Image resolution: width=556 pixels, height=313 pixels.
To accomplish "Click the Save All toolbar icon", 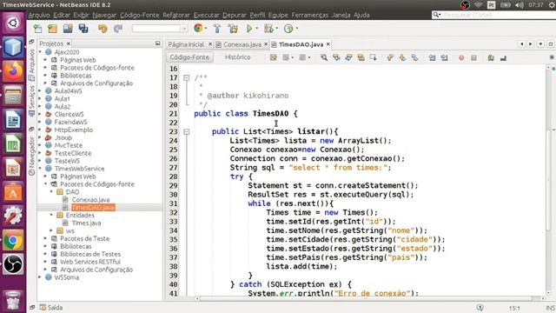I will tap(83, 29).
